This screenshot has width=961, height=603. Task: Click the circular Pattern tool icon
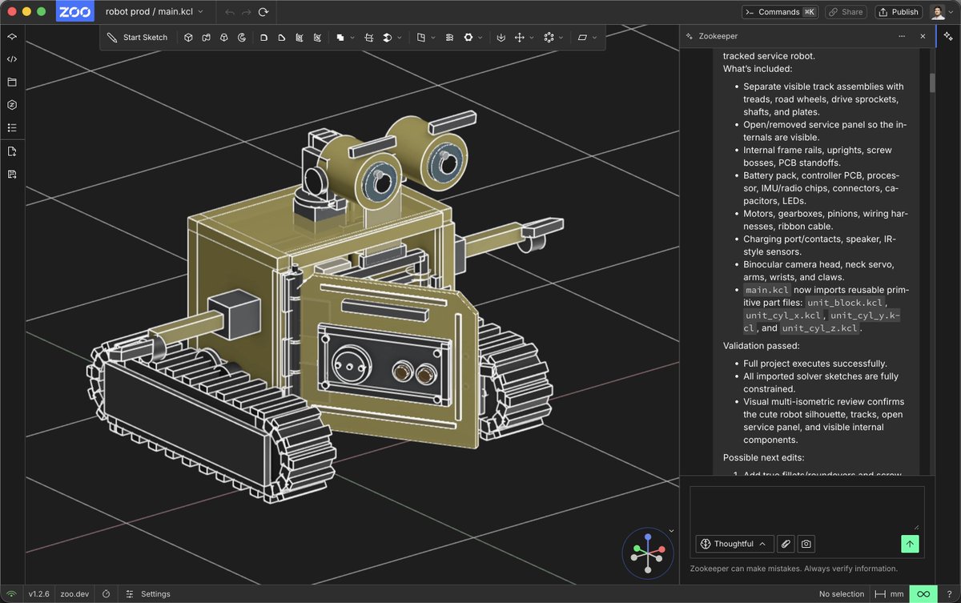click(x=549, y=38)
